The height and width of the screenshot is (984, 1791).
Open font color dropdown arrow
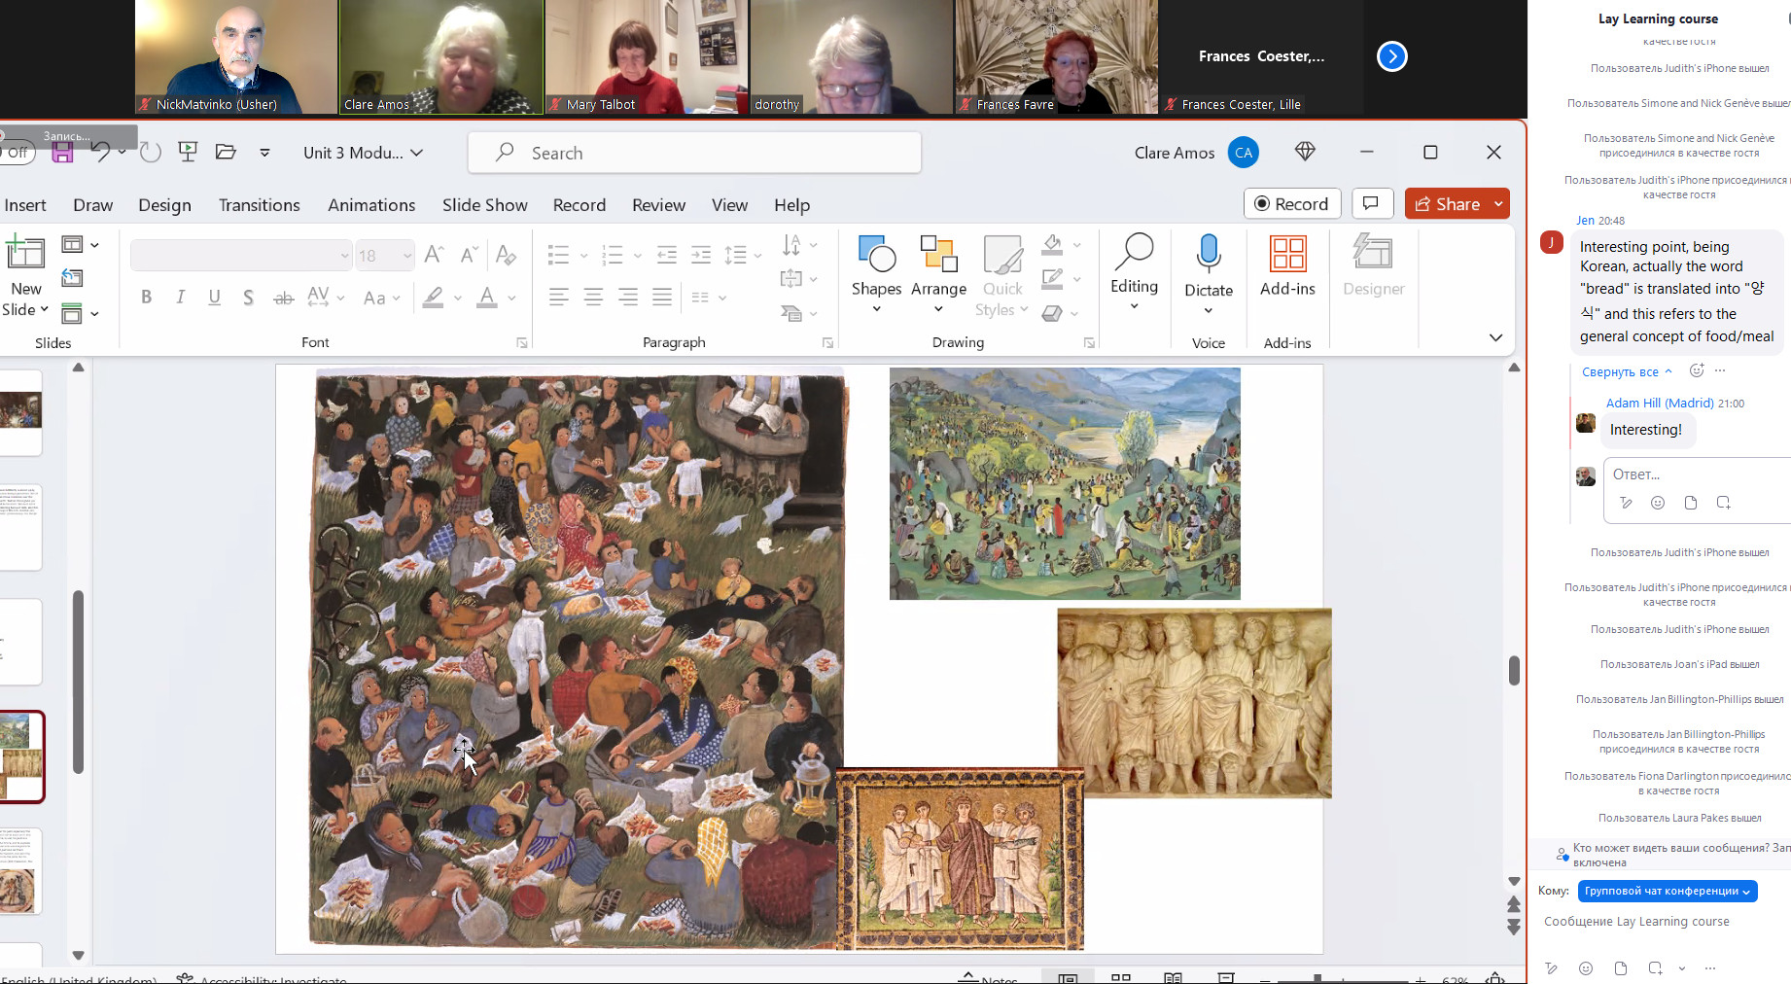[x=511, y=298]
